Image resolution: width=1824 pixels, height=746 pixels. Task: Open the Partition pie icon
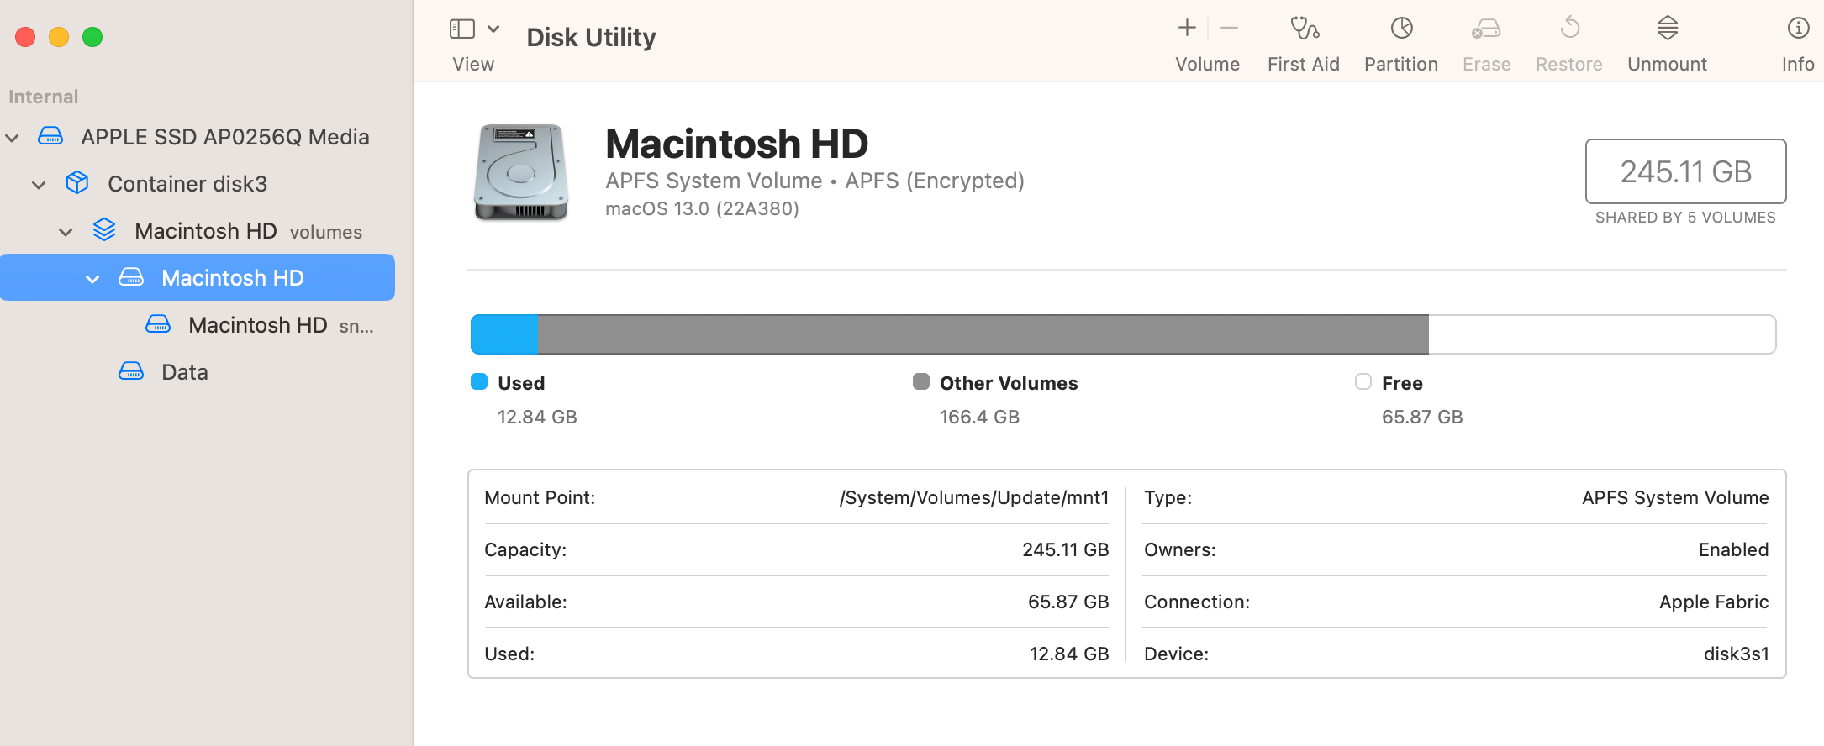pyautogui.click(x=1401, y=29)
